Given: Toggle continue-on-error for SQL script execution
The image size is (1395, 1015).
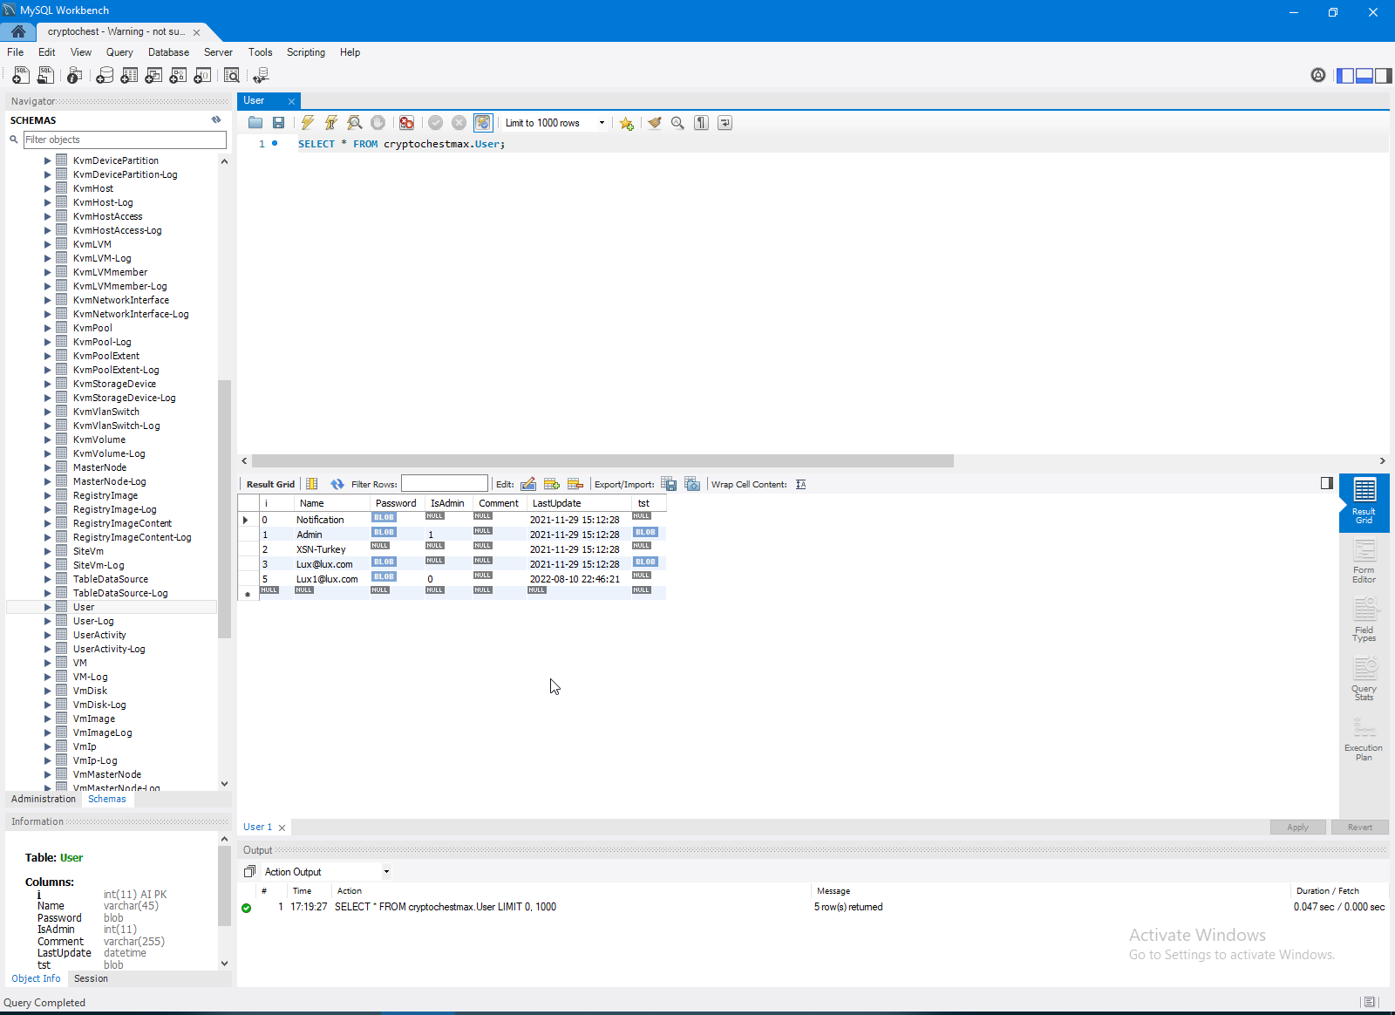Looking at the screenshot, I should [406, 123].
